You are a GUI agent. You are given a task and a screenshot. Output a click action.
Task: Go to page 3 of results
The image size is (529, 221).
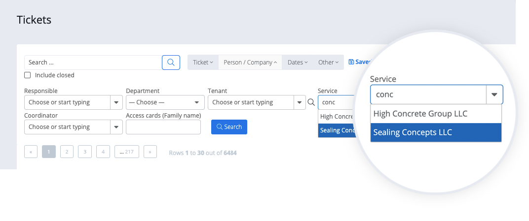[85, 152]
